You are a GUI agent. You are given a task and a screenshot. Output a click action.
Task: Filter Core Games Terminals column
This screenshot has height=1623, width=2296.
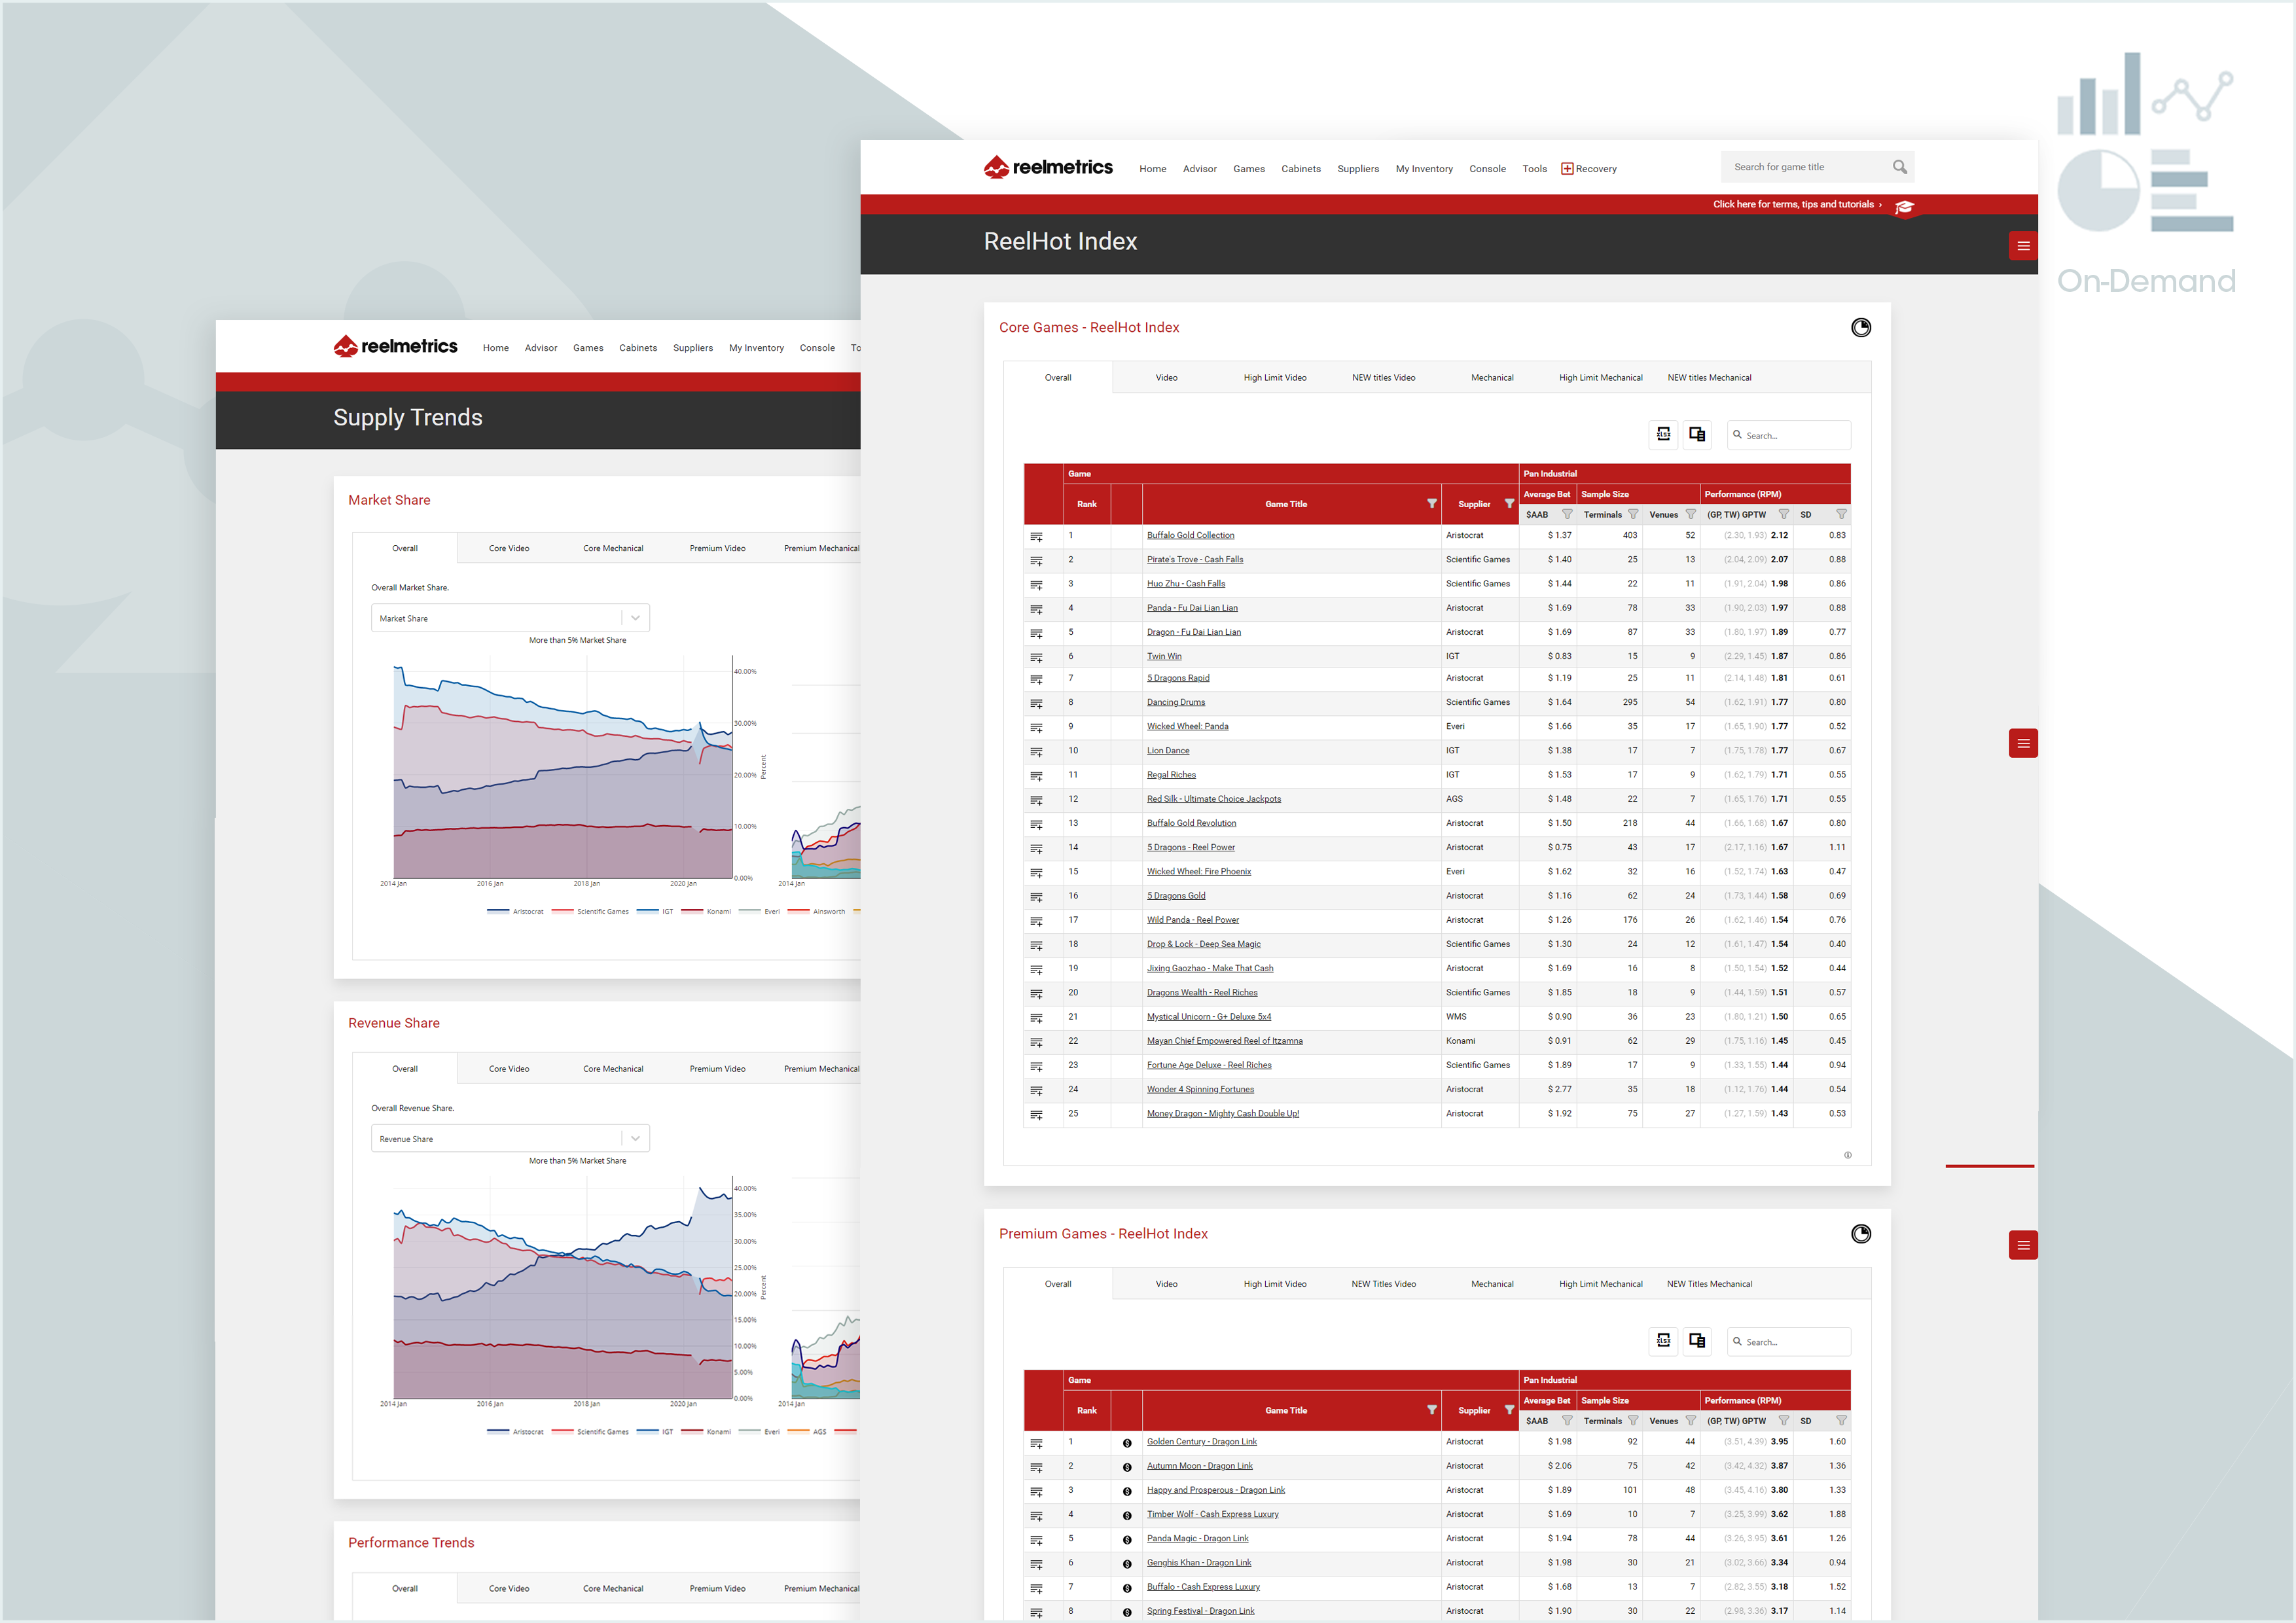point(1633,515)
